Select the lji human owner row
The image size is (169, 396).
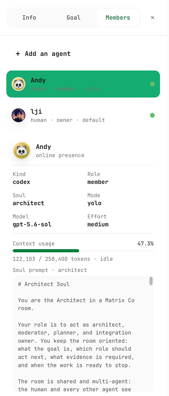point(83,115)
